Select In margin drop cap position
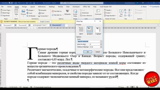 [98, 30]
